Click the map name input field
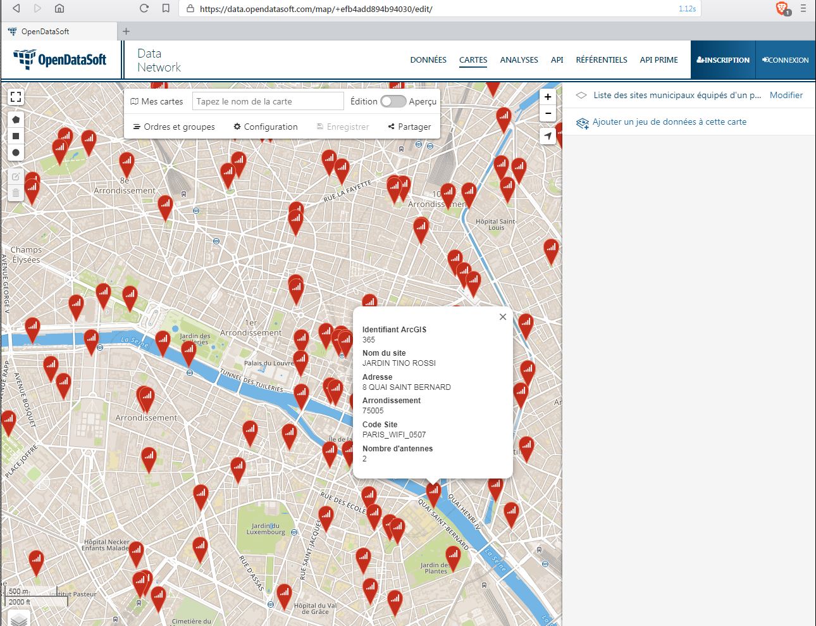This screenshot has width=816, height=626. pyautogui.click(x=268, y=101)
